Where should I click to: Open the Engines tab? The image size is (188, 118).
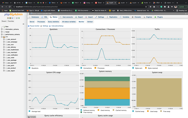tap(148, 17)
